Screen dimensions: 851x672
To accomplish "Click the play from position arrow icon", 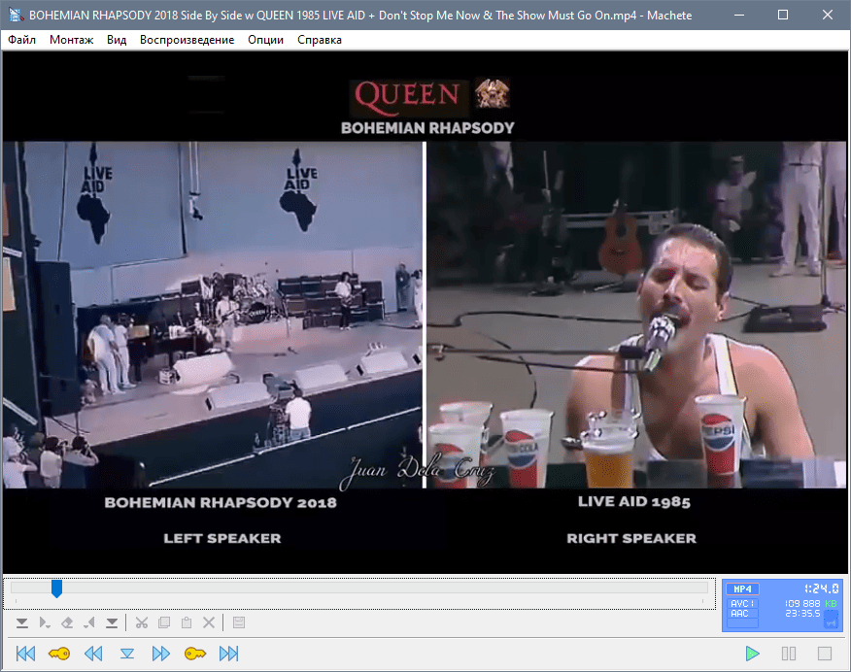I will pos(45,622).
